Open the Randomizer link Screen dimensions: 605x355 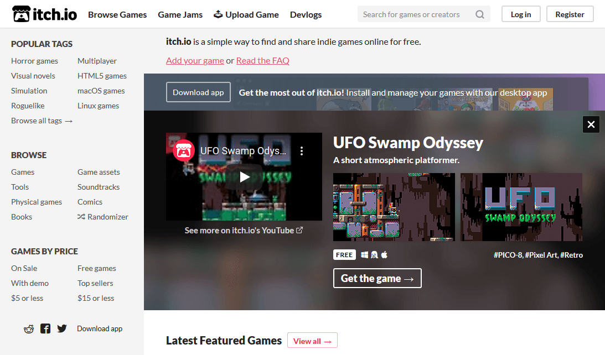(102, 217)
